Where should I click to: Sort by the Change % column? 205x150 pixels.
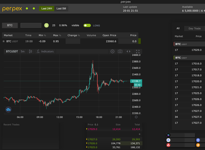click(73, 35)
